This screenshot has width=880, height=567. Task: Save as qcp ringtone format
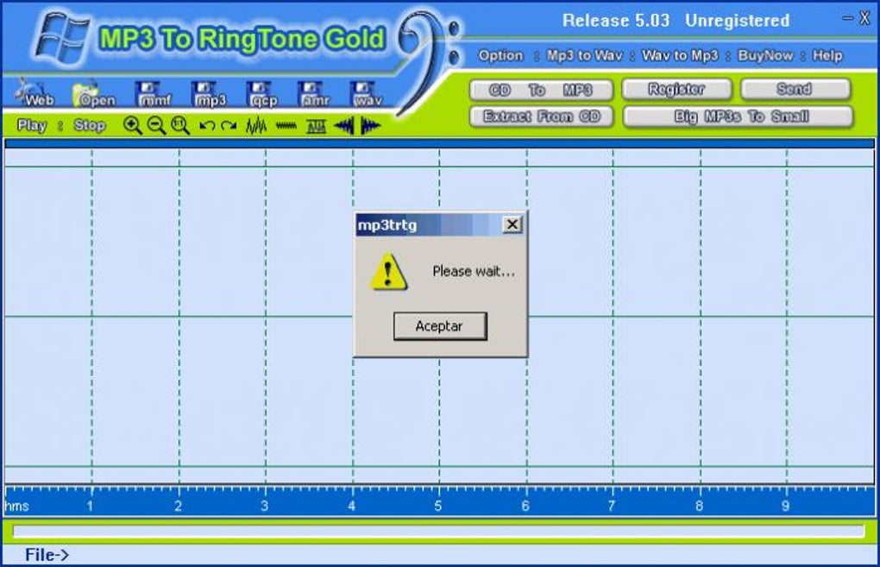point(264,94)
